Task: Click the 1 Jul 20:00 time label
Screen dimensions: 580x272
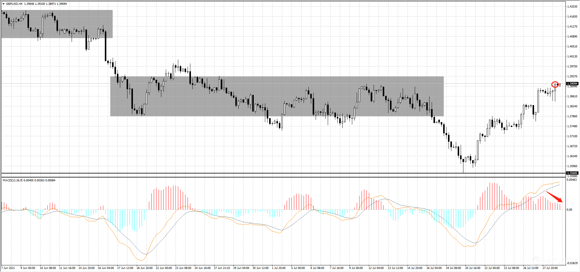Action: 279,268
